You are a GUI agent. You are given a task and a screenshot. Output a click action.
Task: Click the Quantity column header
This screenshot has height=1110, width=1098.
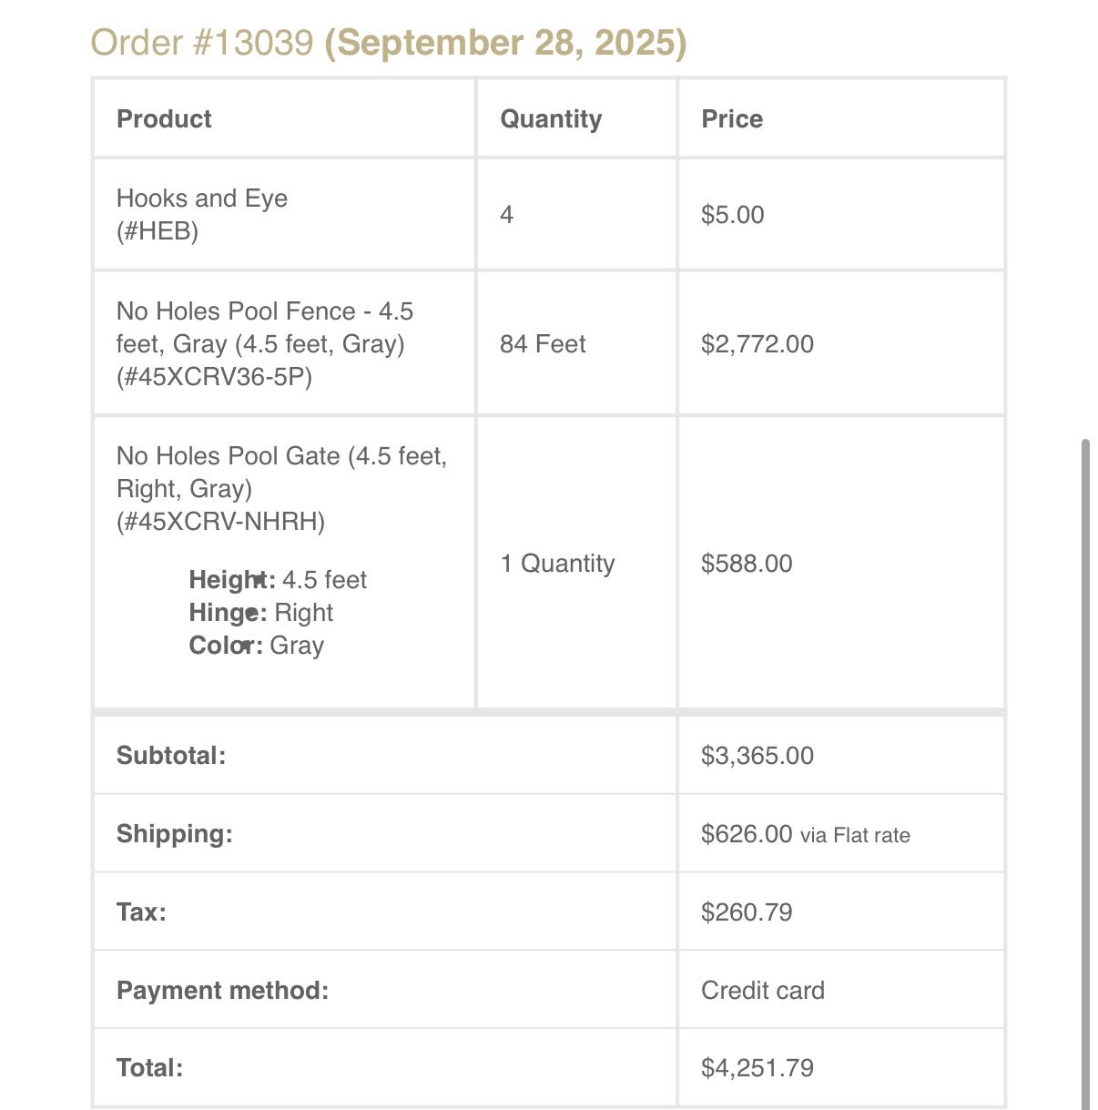coord(551,119)
